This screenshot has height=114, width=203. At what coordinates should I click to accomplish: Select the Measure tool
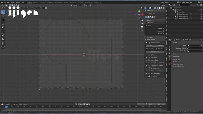[3, 39]
